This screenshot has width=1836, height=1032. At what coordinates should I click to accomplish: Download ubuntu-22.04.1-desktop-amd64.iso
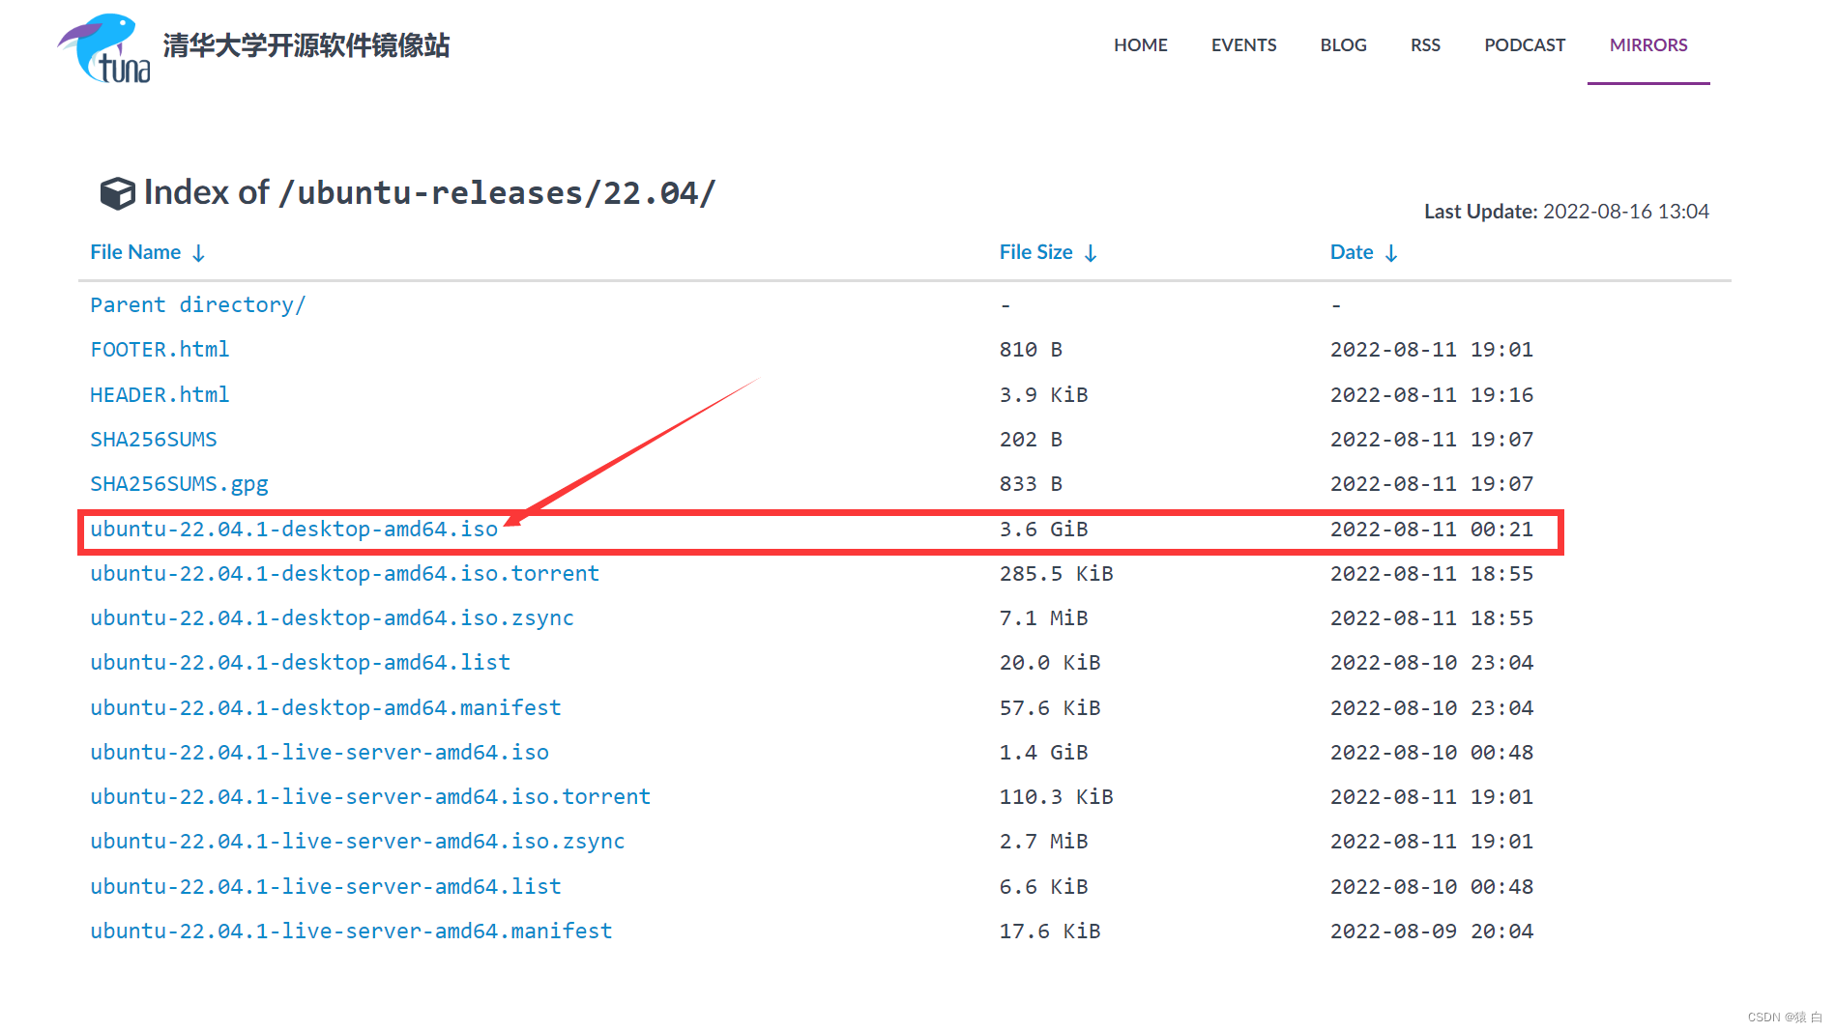pyautogui.click(x=294, y=530)
